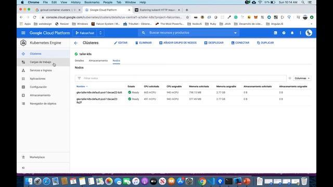Viewport: 333px width, 187px height.
Task: Click the help icon beside Columnas
Action: 290,78
